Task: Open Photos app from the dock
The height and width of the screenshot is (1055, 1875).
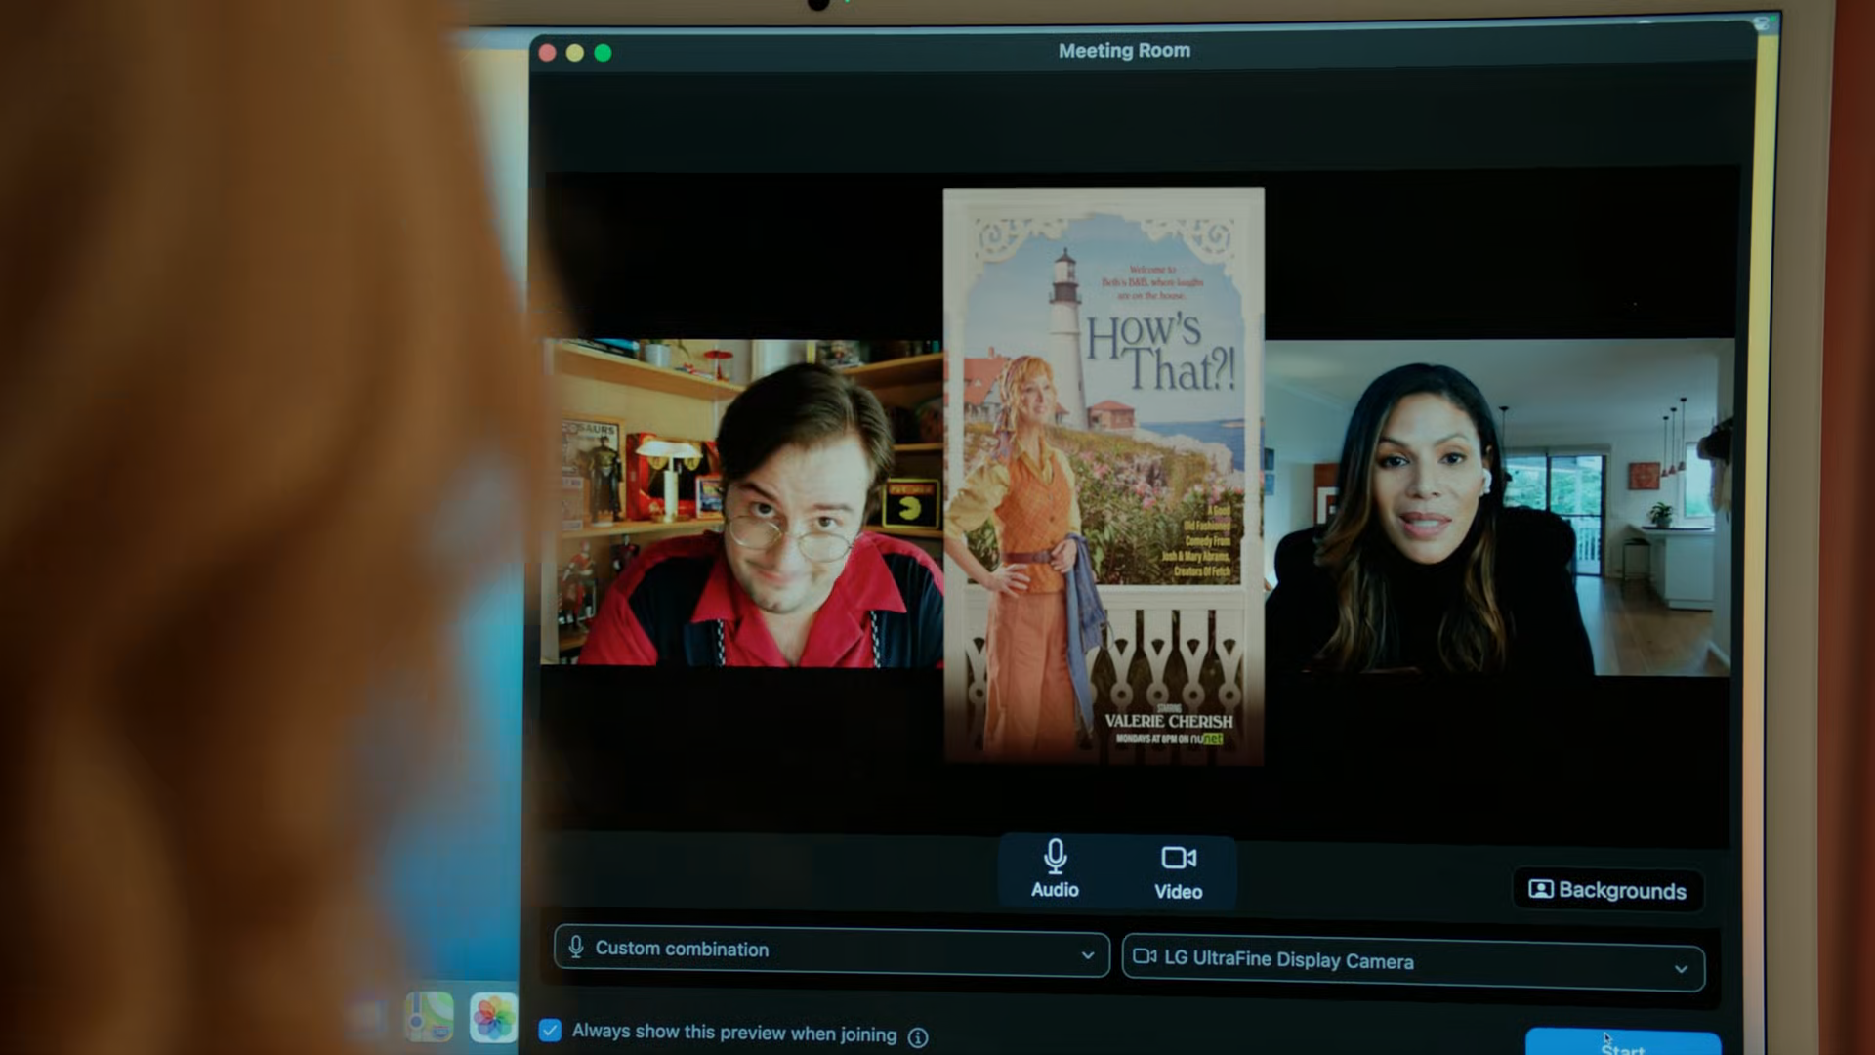Action: [x=493, y=1017]
